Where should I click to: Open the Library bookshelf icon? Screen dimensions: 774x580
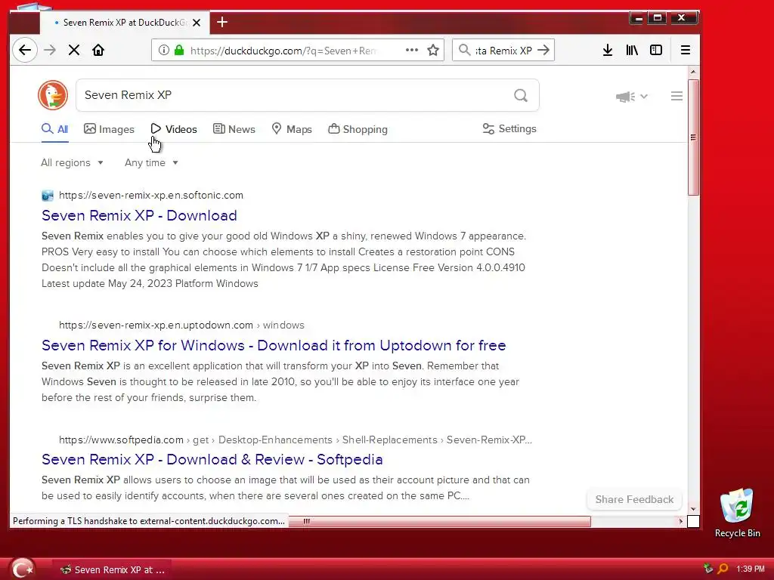tap(632, 50)
